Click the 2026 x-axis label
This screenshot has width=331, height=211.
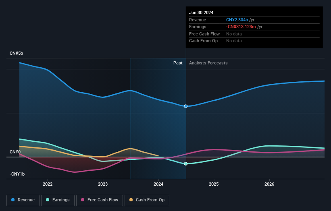[x=269, y=184]
